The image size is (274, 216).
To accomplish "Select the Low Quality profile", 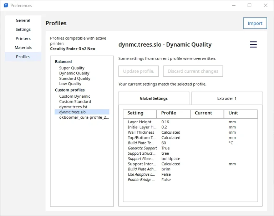I will (x=70, y=84).
